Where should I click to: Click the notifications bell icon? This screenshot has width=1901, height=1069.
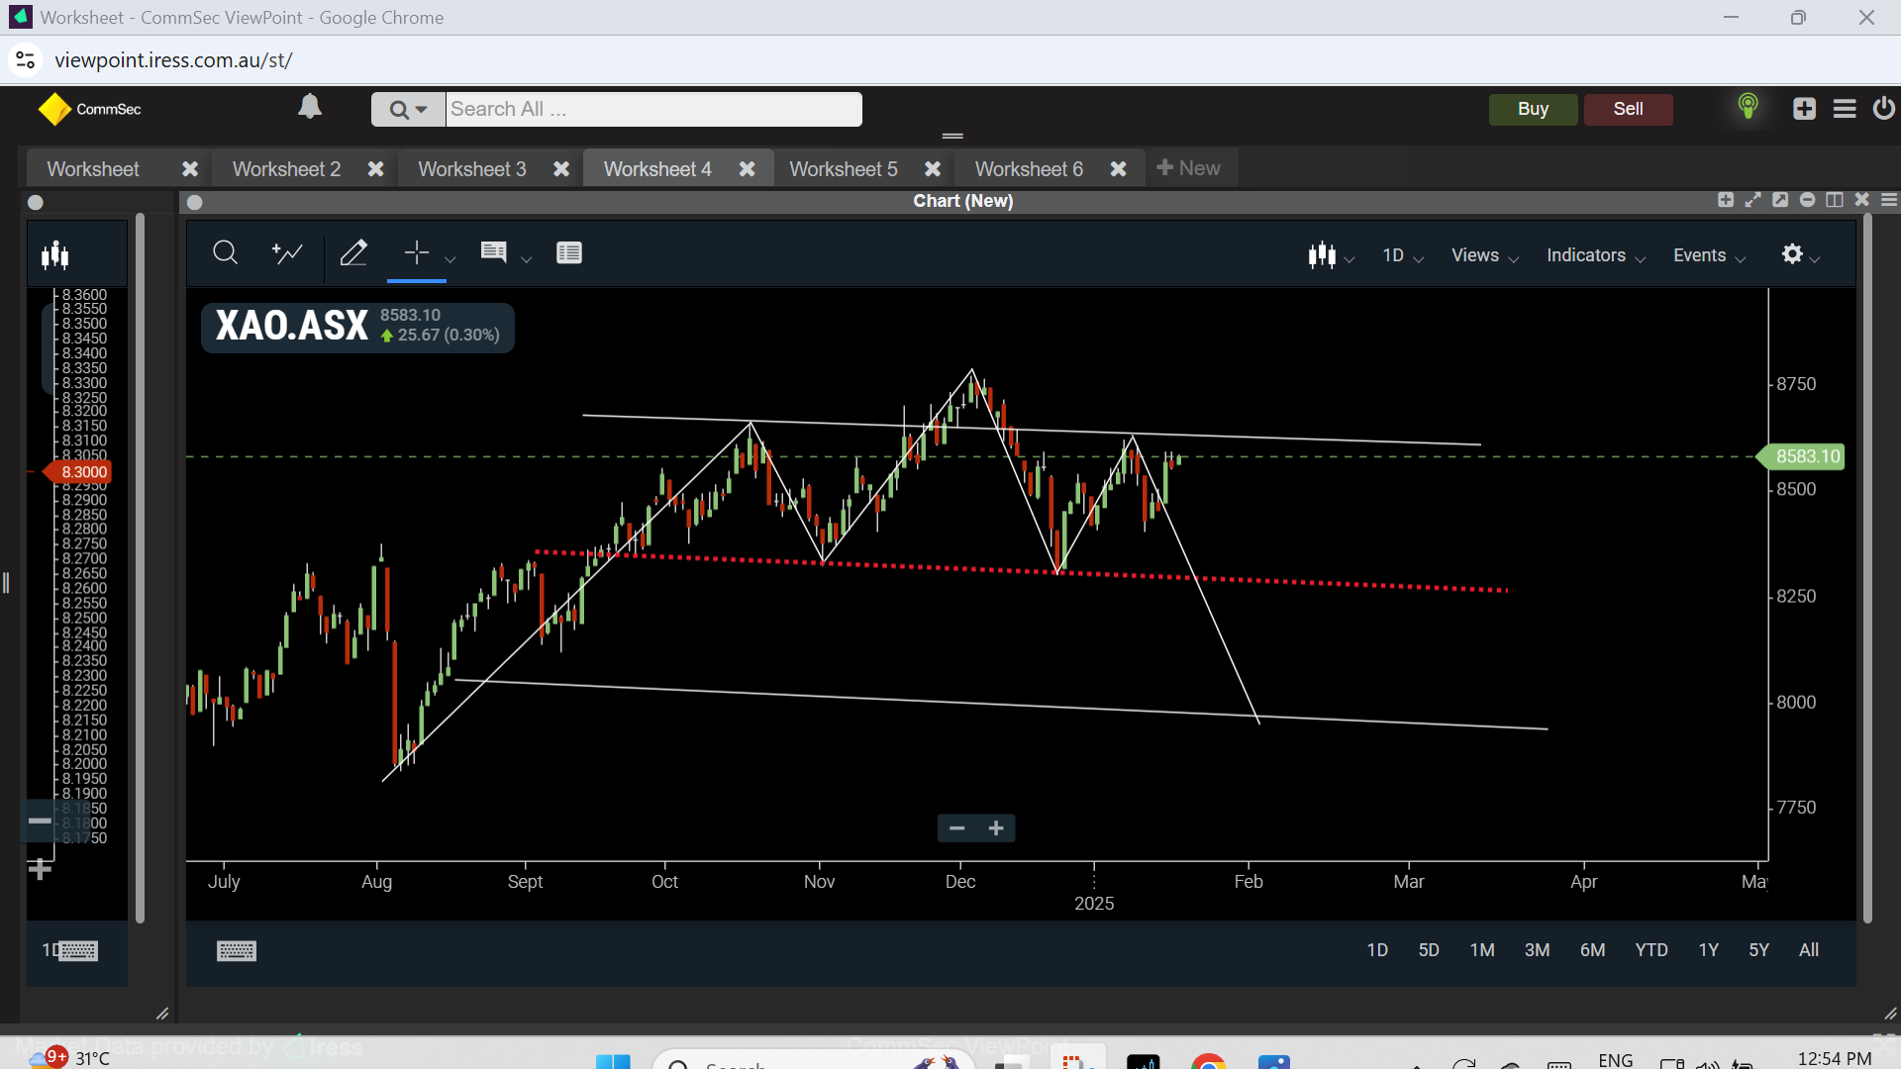310,106
